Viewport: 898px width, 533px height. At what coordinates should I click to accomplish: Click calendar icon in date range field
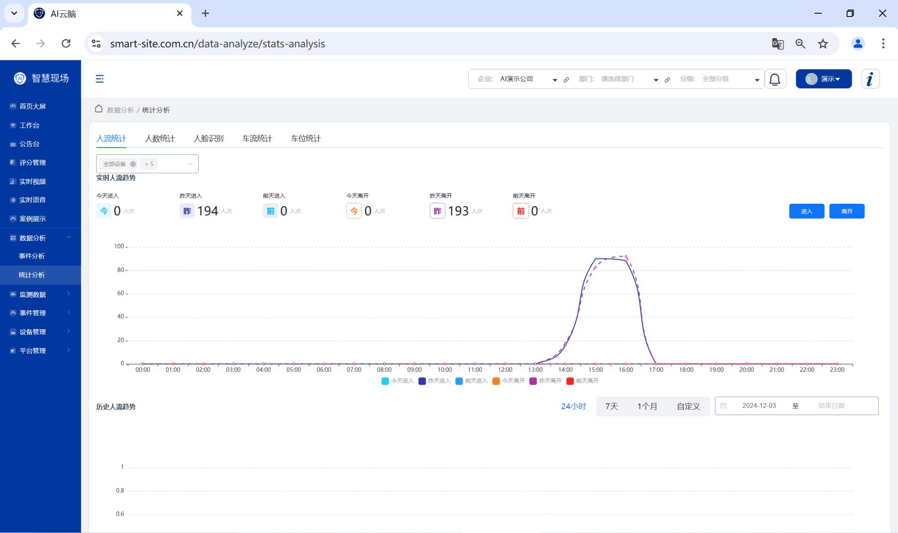point(723,406)
